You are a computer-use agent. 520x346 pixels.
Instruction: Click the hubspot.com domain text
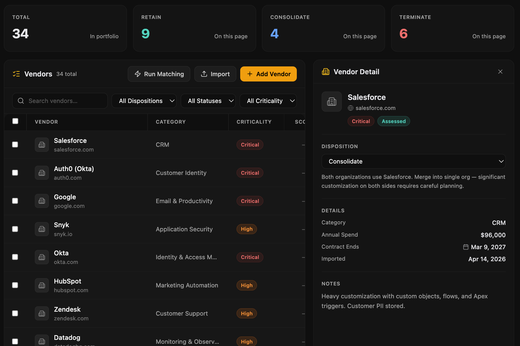pyautogui.click(x=71, y=290)
